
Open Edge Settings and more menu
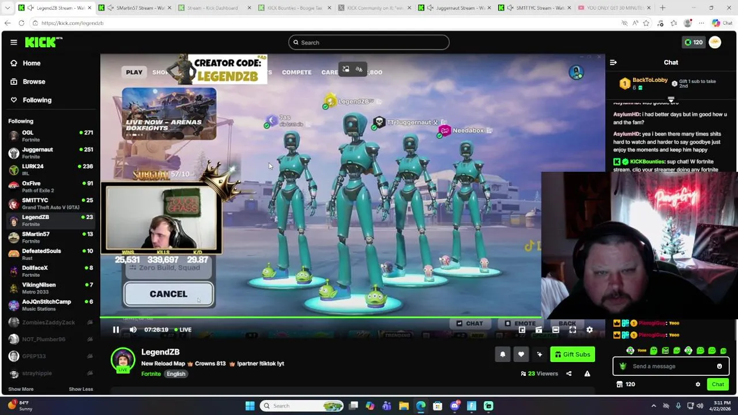coord(701,23)
